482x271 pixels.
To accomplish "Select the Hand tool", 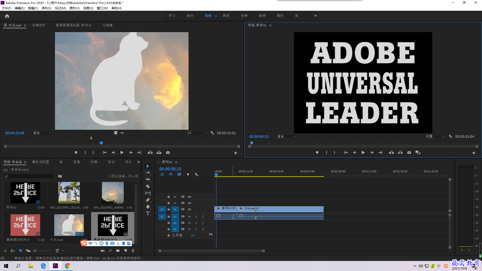I will (x=148, y=207).
